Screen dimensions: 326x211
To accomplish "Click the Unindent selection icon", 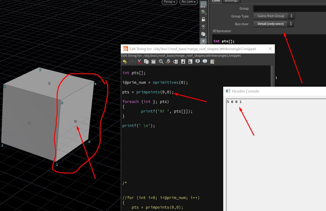I will coord(190,62).
